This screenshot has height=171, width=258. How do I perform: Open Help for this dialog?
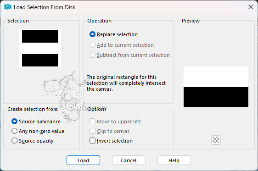point(174,160)
